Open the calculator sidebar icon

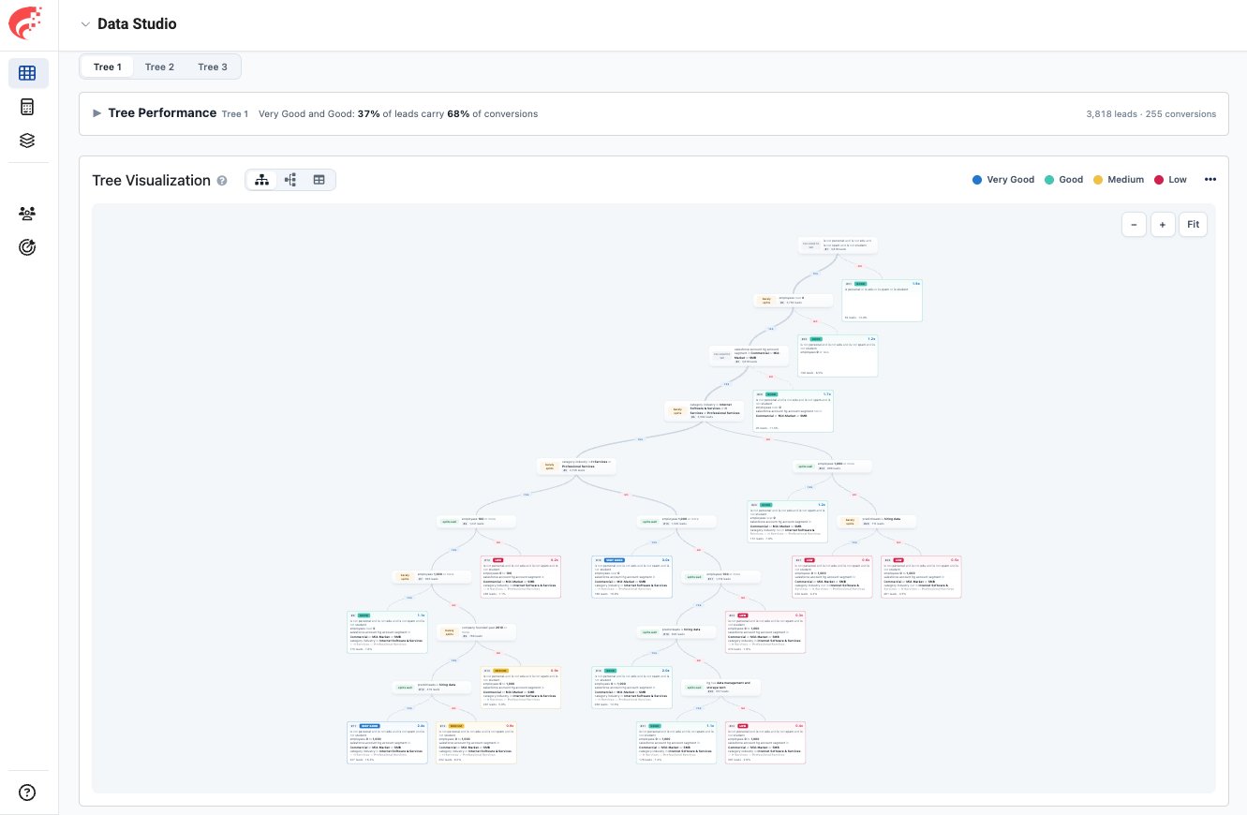28,107
